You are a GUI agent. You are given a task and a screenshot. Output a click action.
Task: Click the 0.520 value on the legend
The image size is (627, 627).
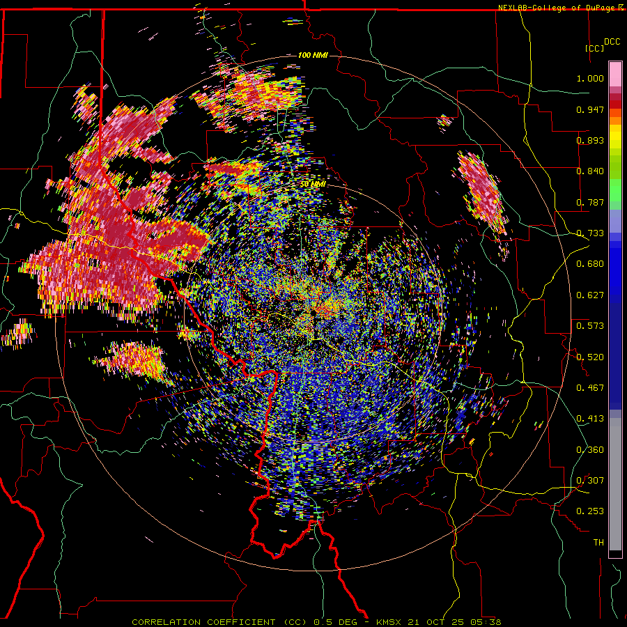590,357
